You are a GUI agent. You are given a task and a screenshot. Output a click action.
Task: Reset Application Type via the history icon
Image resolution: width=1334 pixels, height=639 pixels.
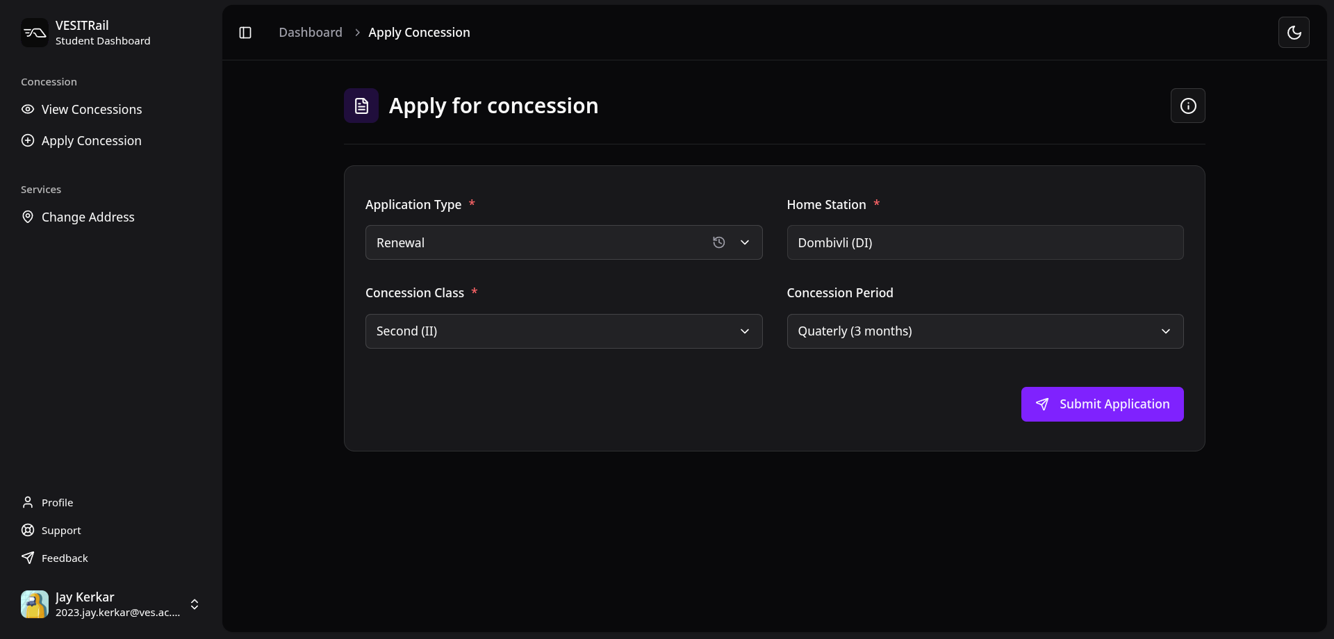click(x=719, y=242)
